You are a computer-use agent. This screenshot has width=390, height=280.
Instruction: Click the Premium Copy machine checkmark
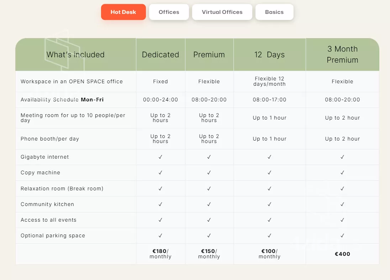coord(209,173)
